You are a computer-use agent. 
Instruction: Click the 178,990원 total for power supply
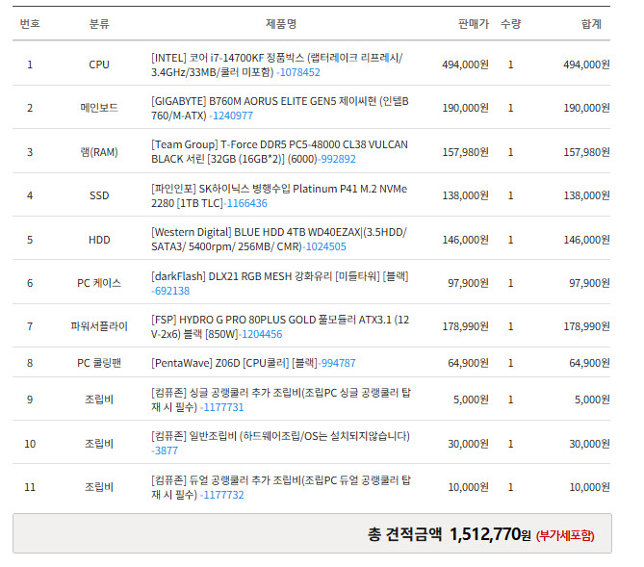click(586, 326)
